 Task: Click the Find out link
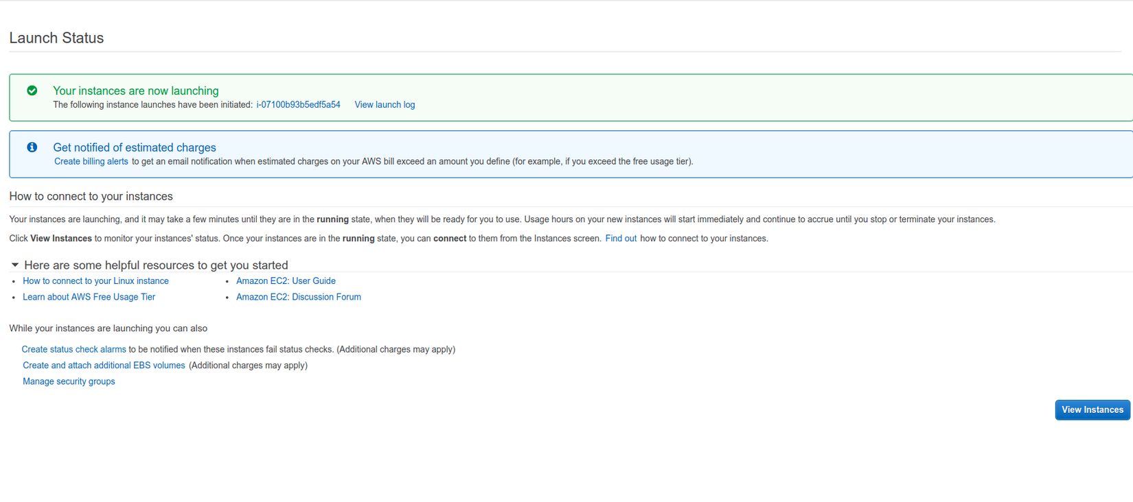621,239
